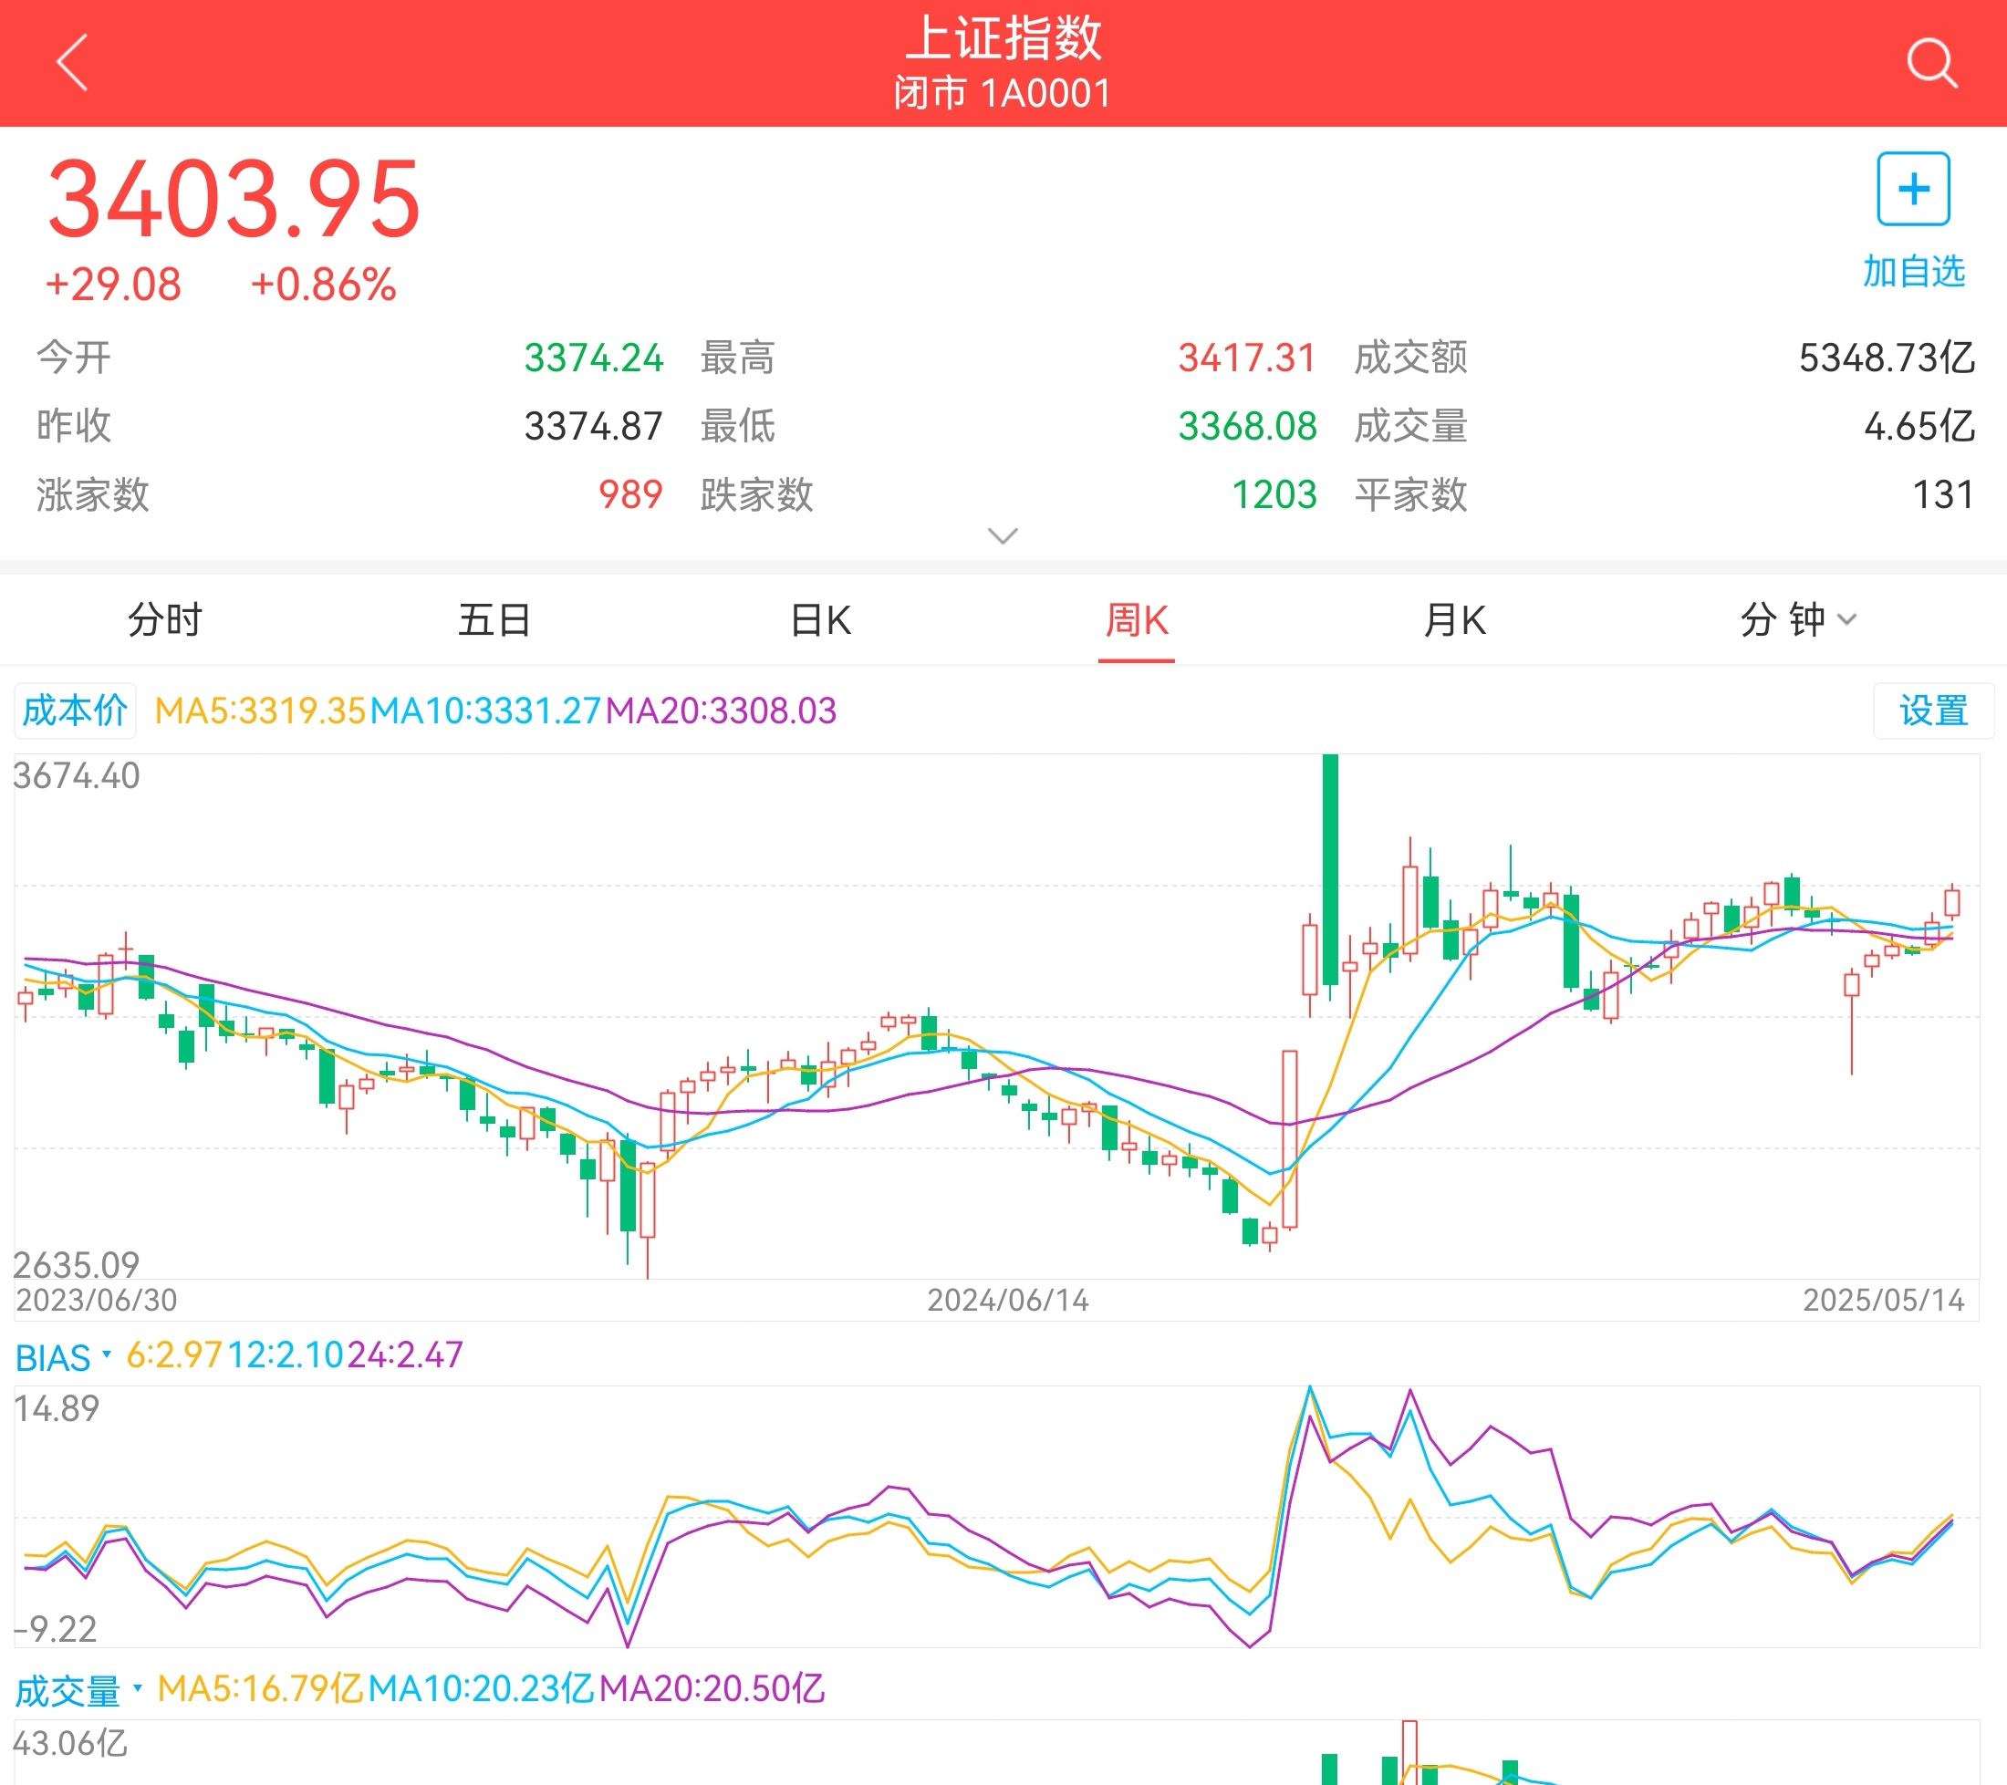Tap the volume axis label 43.06亿
2007x1785 pixels.
click(69, 1744)
